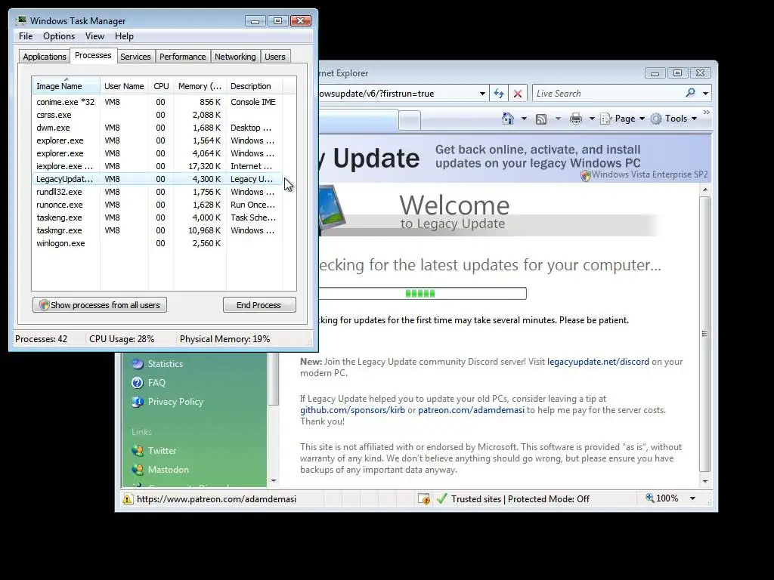The width and height of the screenshot is (774, 580).
Task: Click the zoom magnifier icon showing 100%
Action: point(649,498)
